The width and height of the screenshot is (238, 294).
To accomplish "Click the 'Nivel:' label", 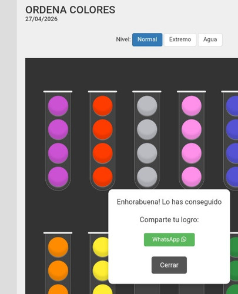I will coord(123,39).
